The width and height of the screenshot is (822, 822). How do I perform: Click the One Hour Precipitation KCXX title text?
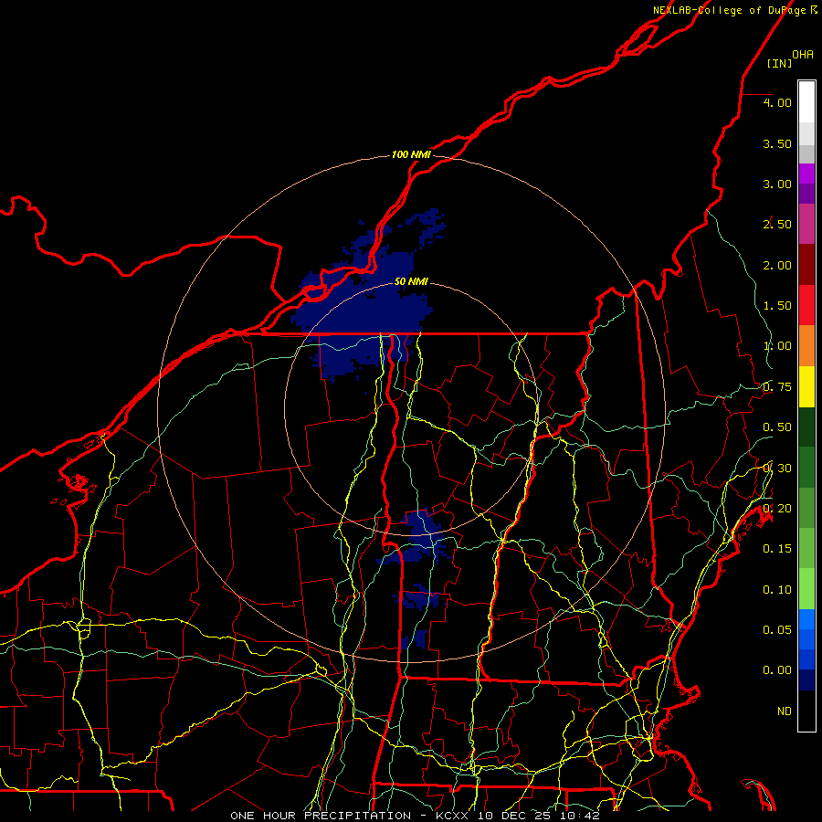click(x=415, y=816)
